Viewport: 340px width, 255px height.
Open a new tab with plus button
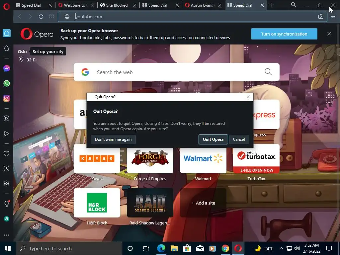pos(272,5)
